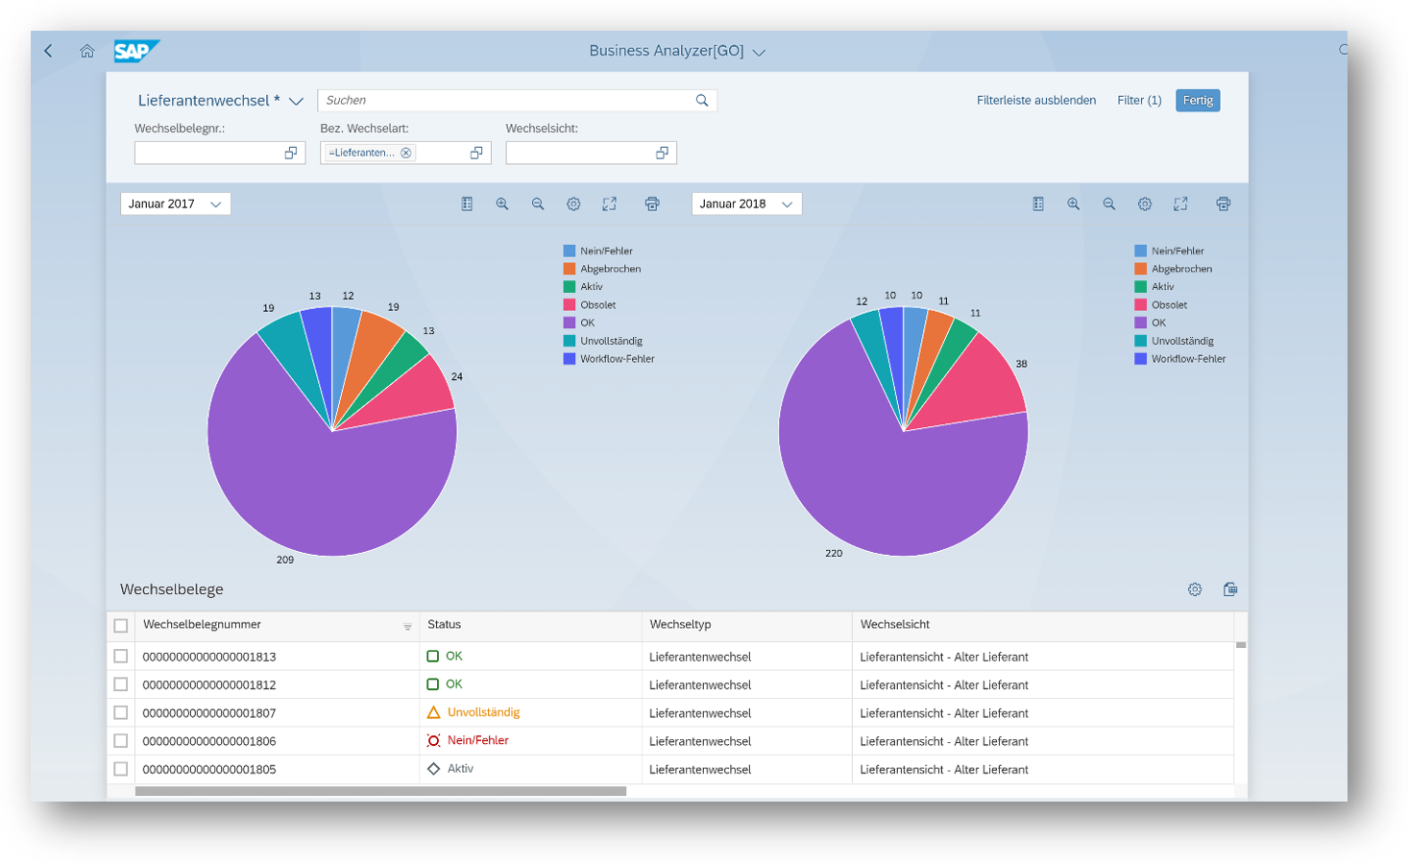Click the home icon in header
The width and height of the screenshot is (1409, 863).
[x=87, y=51]
